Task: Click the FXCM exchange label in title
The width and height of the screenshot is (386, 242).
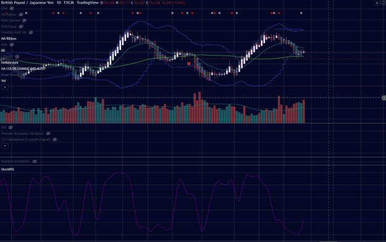Action: pyautogui.click(x=69, y=2)
